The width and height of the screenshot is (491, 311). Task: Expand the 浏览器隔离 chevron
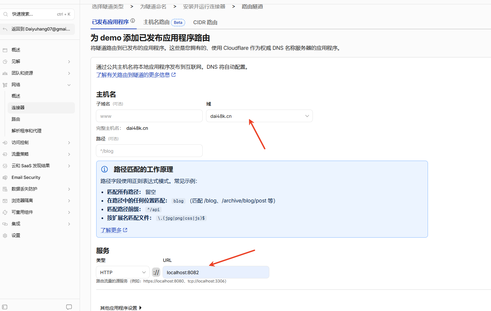69,201
